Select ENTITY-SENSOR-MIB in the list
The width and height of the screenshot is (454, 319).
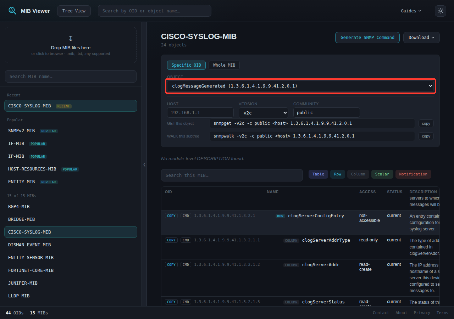71,258
